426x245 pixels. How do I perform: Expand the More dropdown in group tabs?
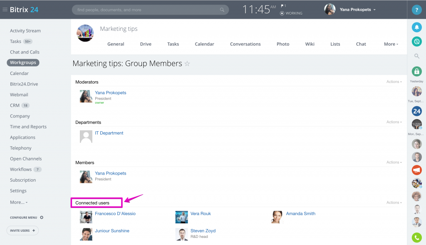pos(391,44)
